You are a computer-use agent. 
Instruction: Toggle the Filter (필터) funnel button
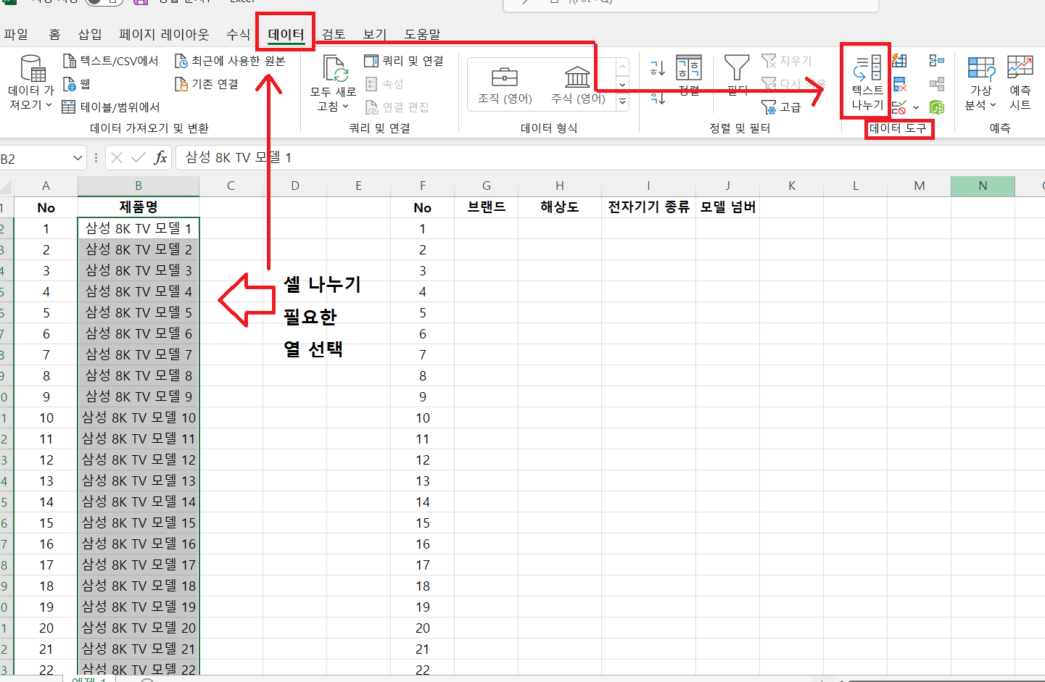coord(737,75)
